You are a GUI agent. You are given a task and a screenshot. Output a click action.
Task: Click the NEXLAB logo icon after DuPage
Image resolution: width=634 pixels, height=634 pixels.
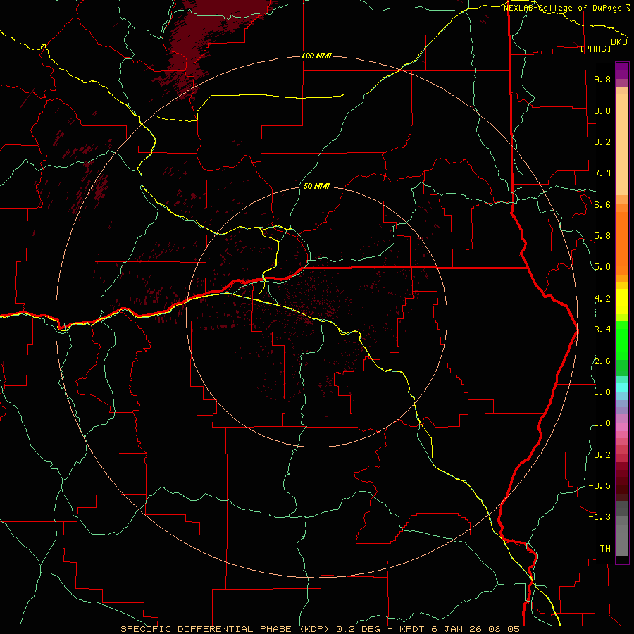(x=628, y=7)
